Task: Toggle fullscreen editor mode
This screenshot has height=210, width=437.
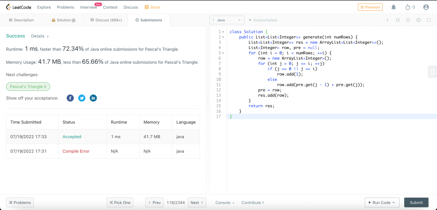Action: [x=429, y=20]
